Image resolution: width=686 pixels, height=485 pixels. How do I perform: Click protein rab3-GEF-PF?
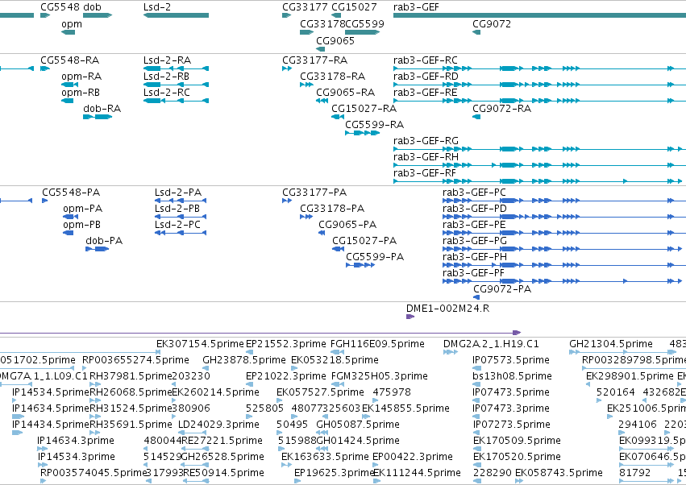(x=474, y=273)
